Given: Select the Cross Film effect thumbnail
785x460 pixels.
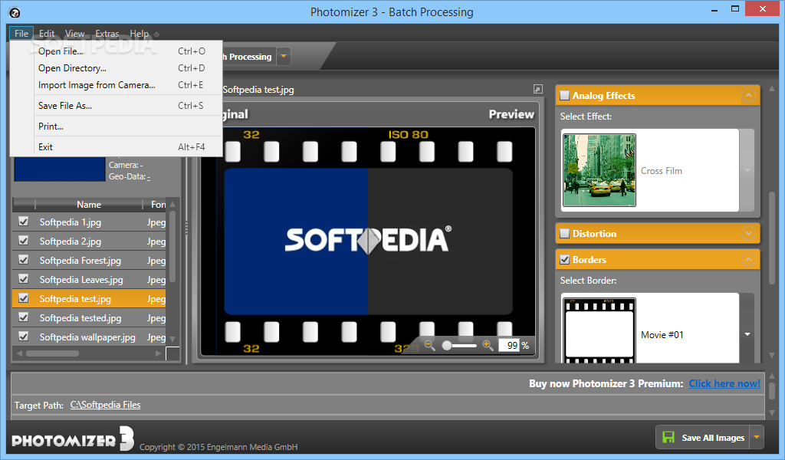Looking at the screenshot, I should (599, 170).
